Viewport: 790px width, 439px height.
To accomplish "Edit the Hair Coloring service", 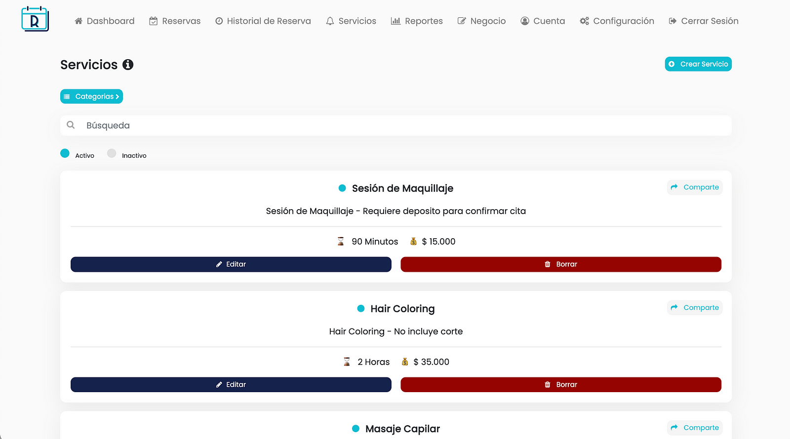I will [231, 385].
